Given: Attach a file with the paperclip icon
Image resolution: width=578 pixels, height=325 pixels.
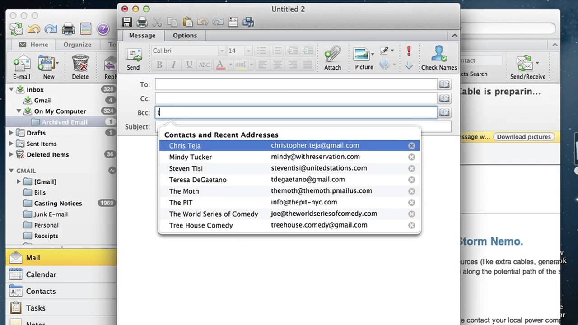Looking at the screenshot, I should (332, 59).
